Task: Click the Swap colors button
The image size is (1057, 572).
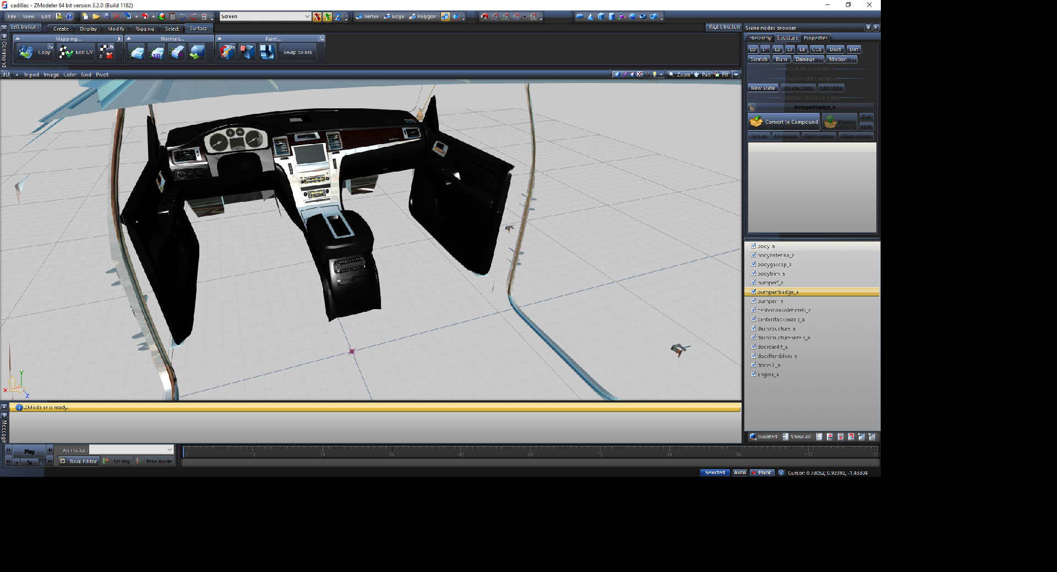Action: click(297, 52)
